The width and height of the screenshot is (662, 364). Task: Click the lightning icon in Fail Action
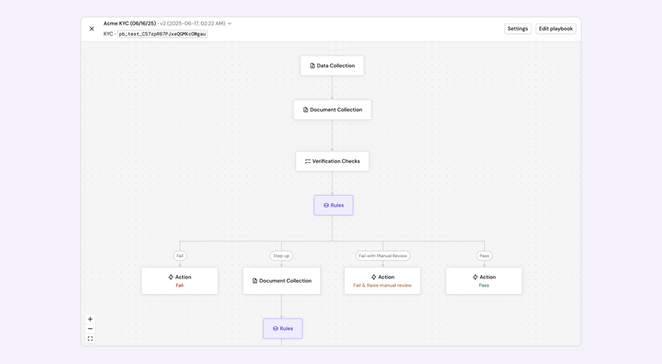(171, 277)
